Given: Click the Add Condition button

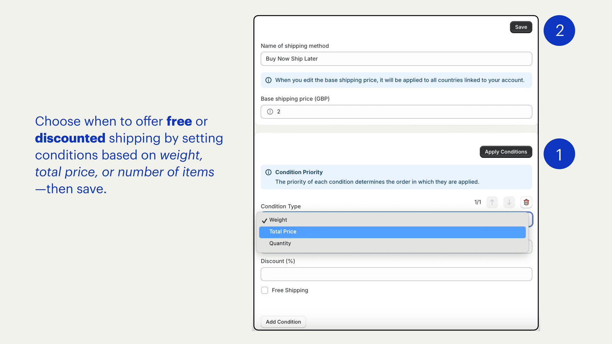Looking at the screenshot, I should (x=283, y=322).
